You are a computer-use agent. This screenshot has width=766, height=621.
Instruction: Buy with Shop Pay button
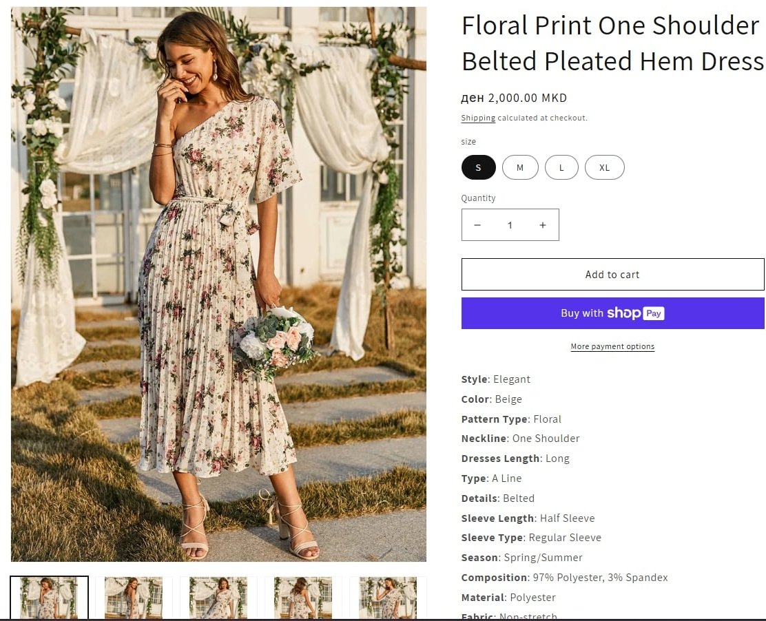[x=612, y=313]
